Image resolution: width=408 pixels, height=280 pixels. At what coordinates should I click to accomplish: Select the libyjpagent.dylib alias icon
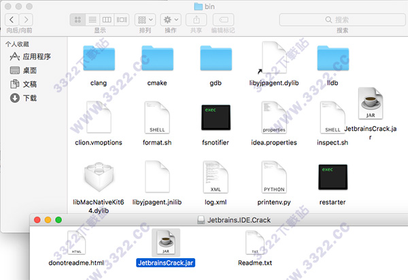[x=274, y=58]
